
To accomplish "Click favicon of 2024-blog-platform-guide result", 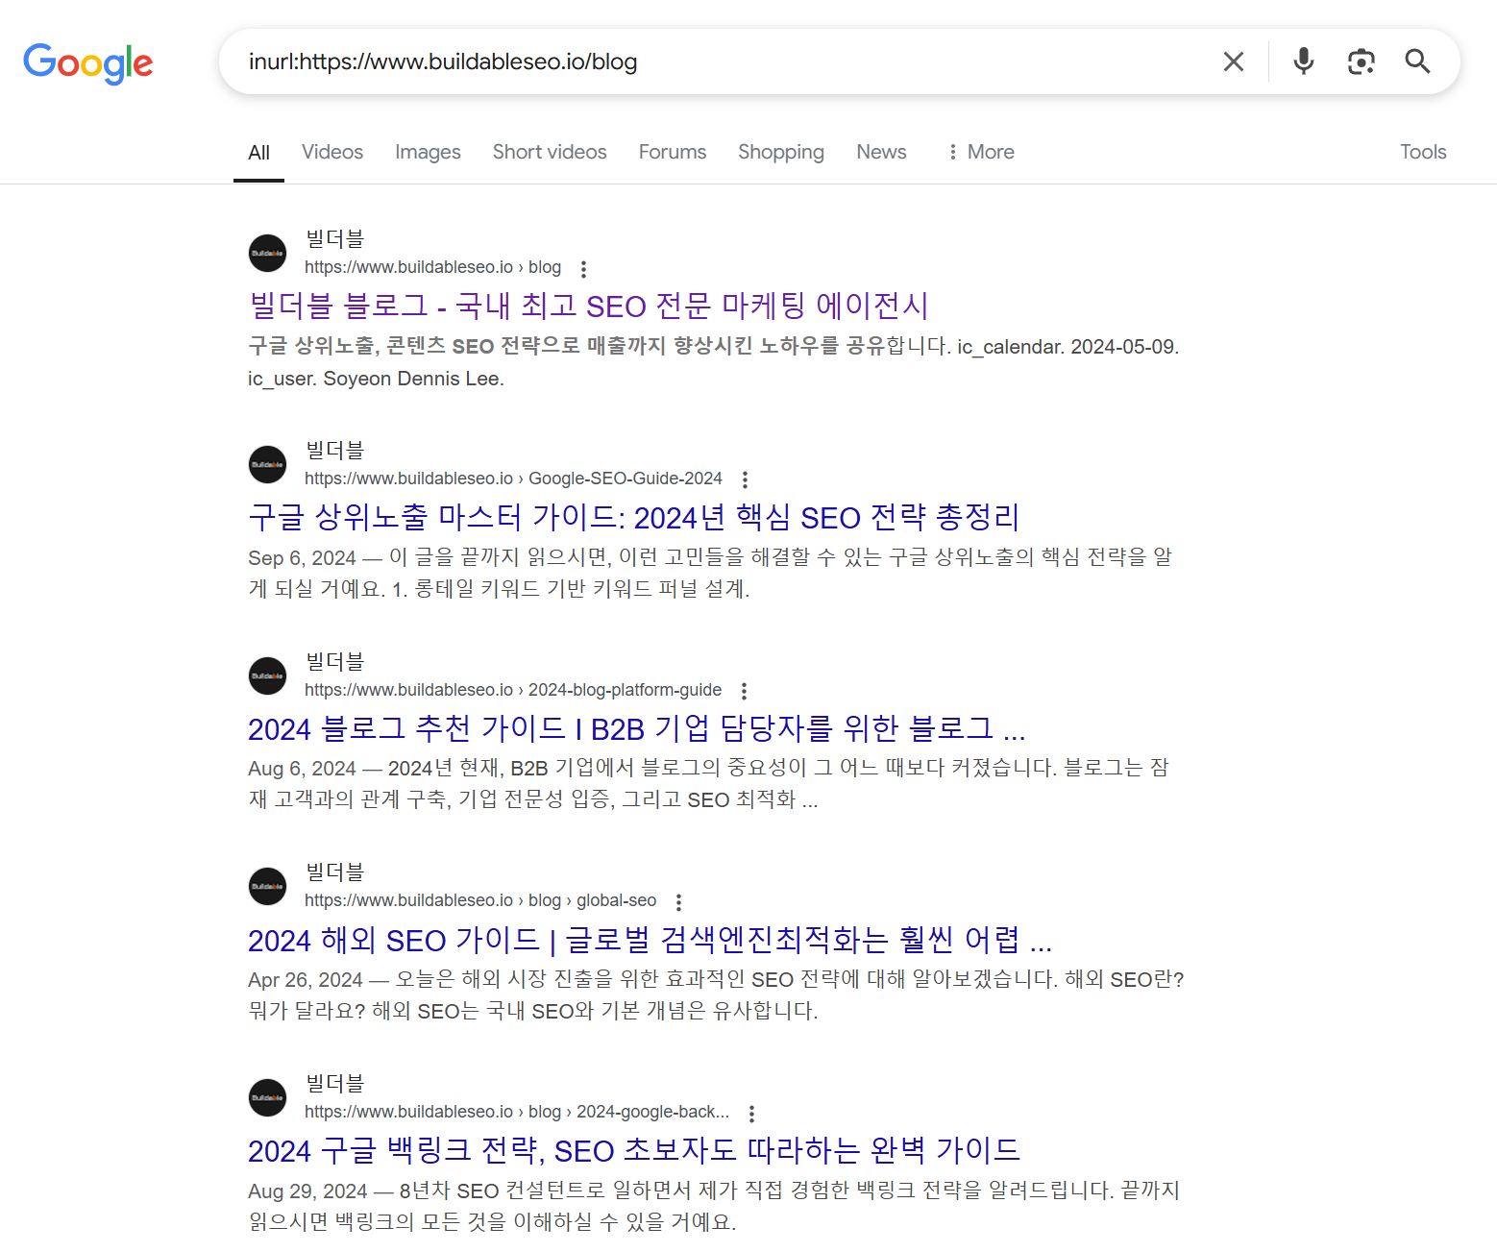I will click(x=268, y=676).
